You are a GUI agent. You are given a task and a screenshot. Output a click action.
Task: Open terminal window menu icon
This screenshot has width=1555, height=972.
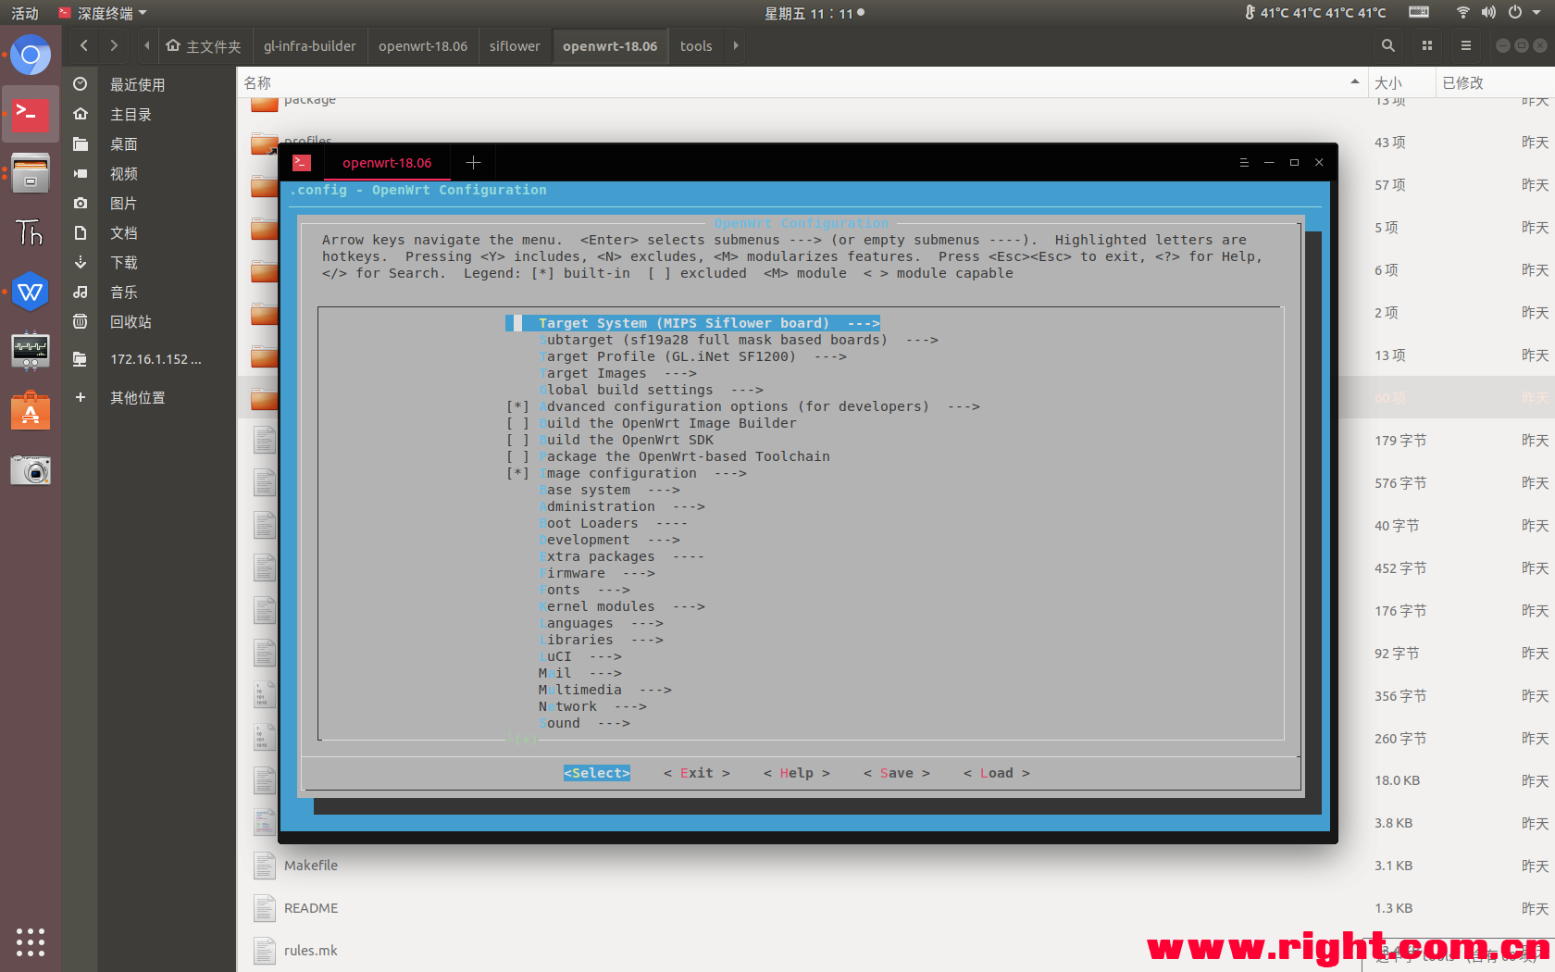click(1244, 163)
